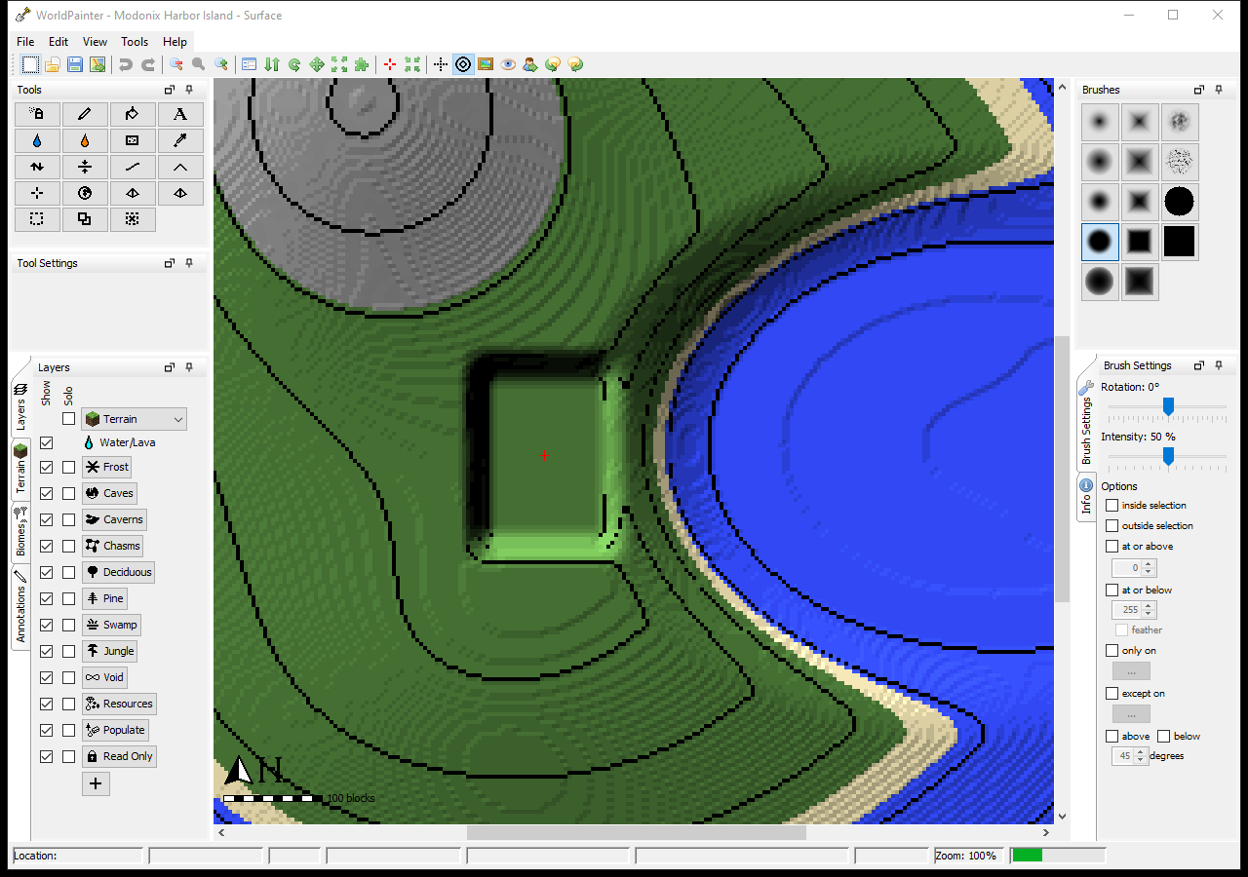Adjust the Rotation slider handle
Viewport: 1248px width, 877px height.
tap(1168, 407)
